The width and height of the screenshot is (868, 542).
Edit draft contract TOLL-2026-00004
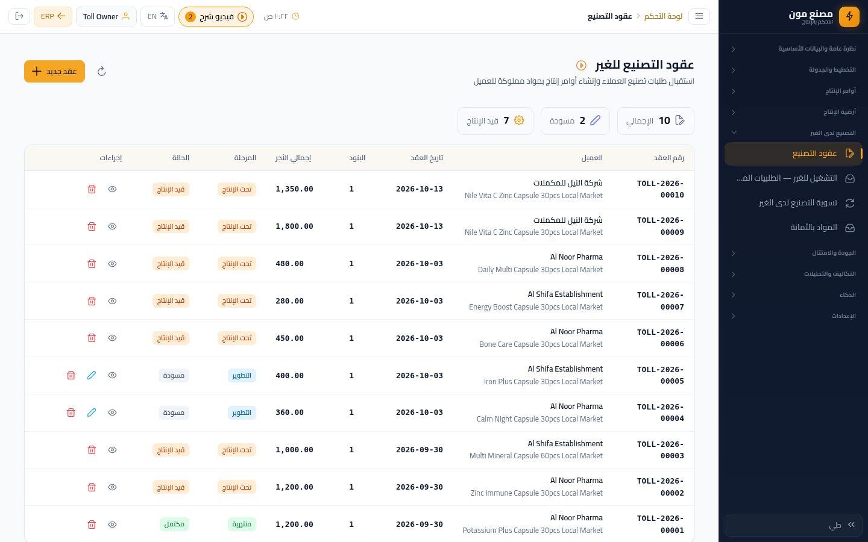pyautogui.click(x=92, y=413)
